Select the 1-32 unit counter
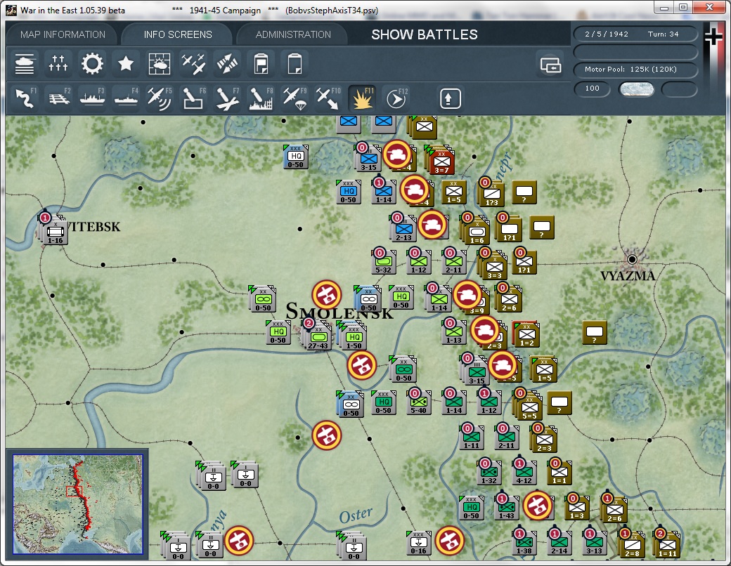The image size is (731, 566). click(489, 473)
